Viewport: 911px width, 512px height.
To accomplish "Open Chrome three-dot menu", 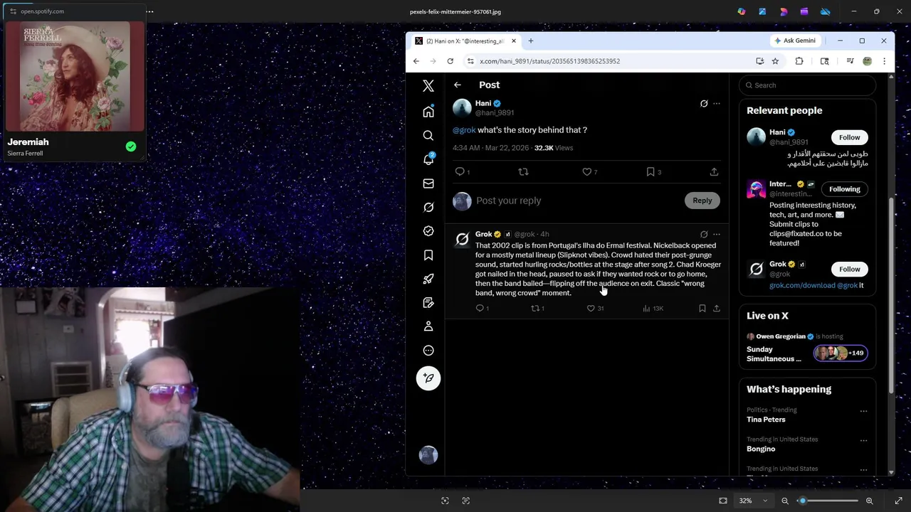I will (884, 61).
